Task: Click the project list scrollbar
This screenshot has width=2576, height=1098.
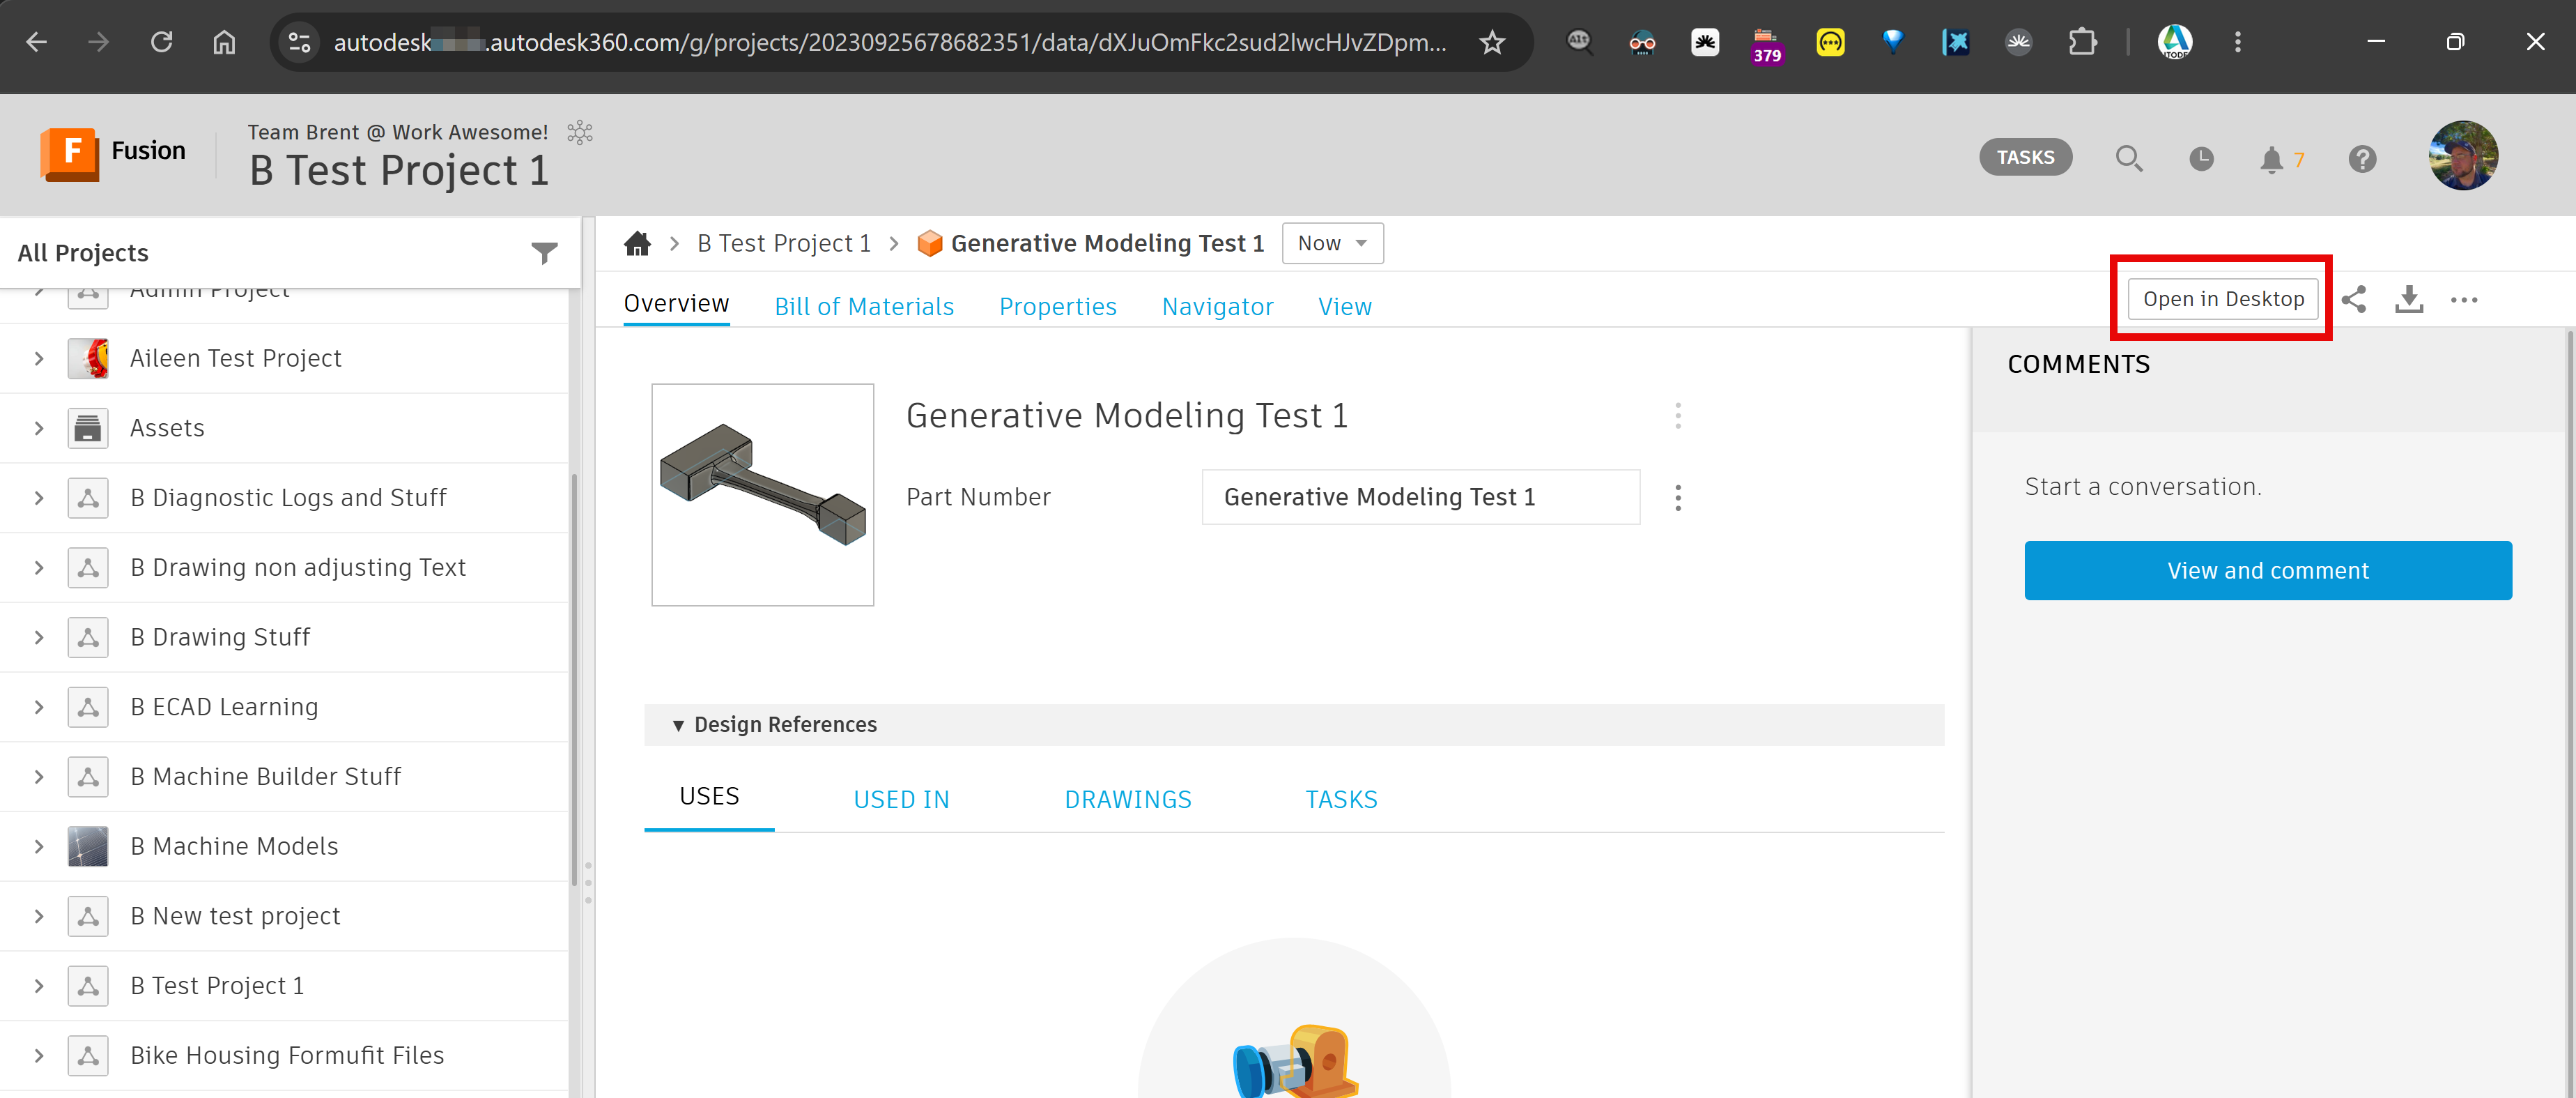Action: click(574, 680)
